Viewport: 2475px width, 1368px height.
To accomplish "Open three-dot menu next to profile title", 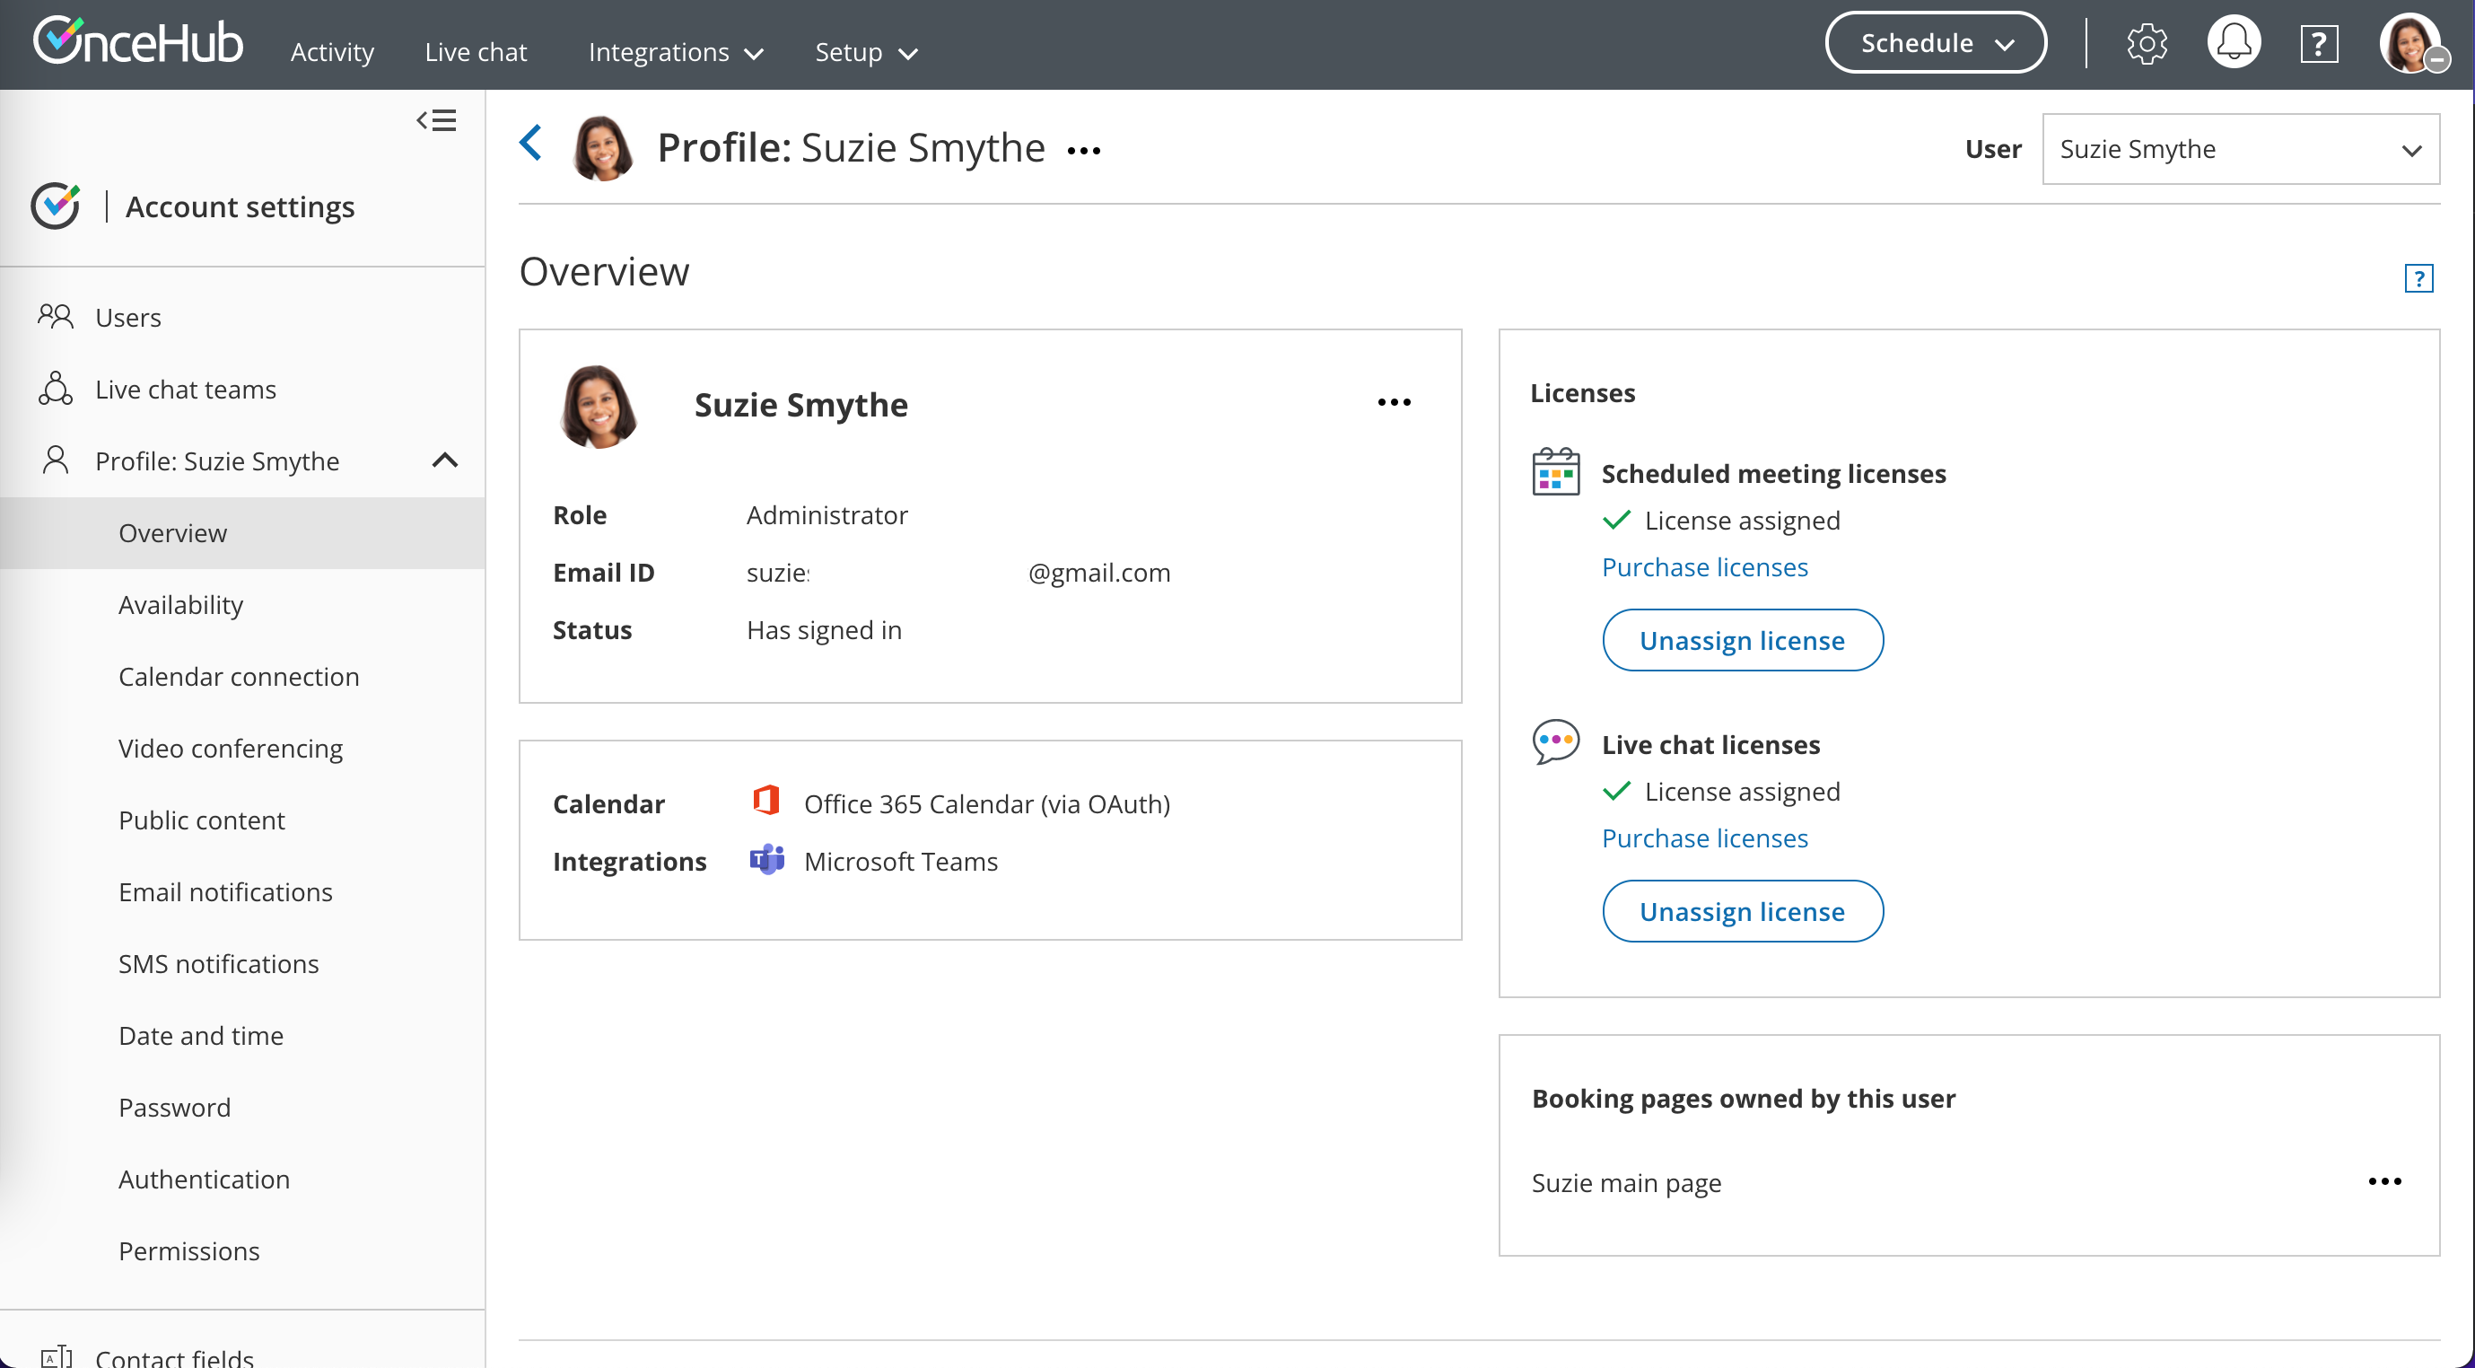I will 1084,151.
